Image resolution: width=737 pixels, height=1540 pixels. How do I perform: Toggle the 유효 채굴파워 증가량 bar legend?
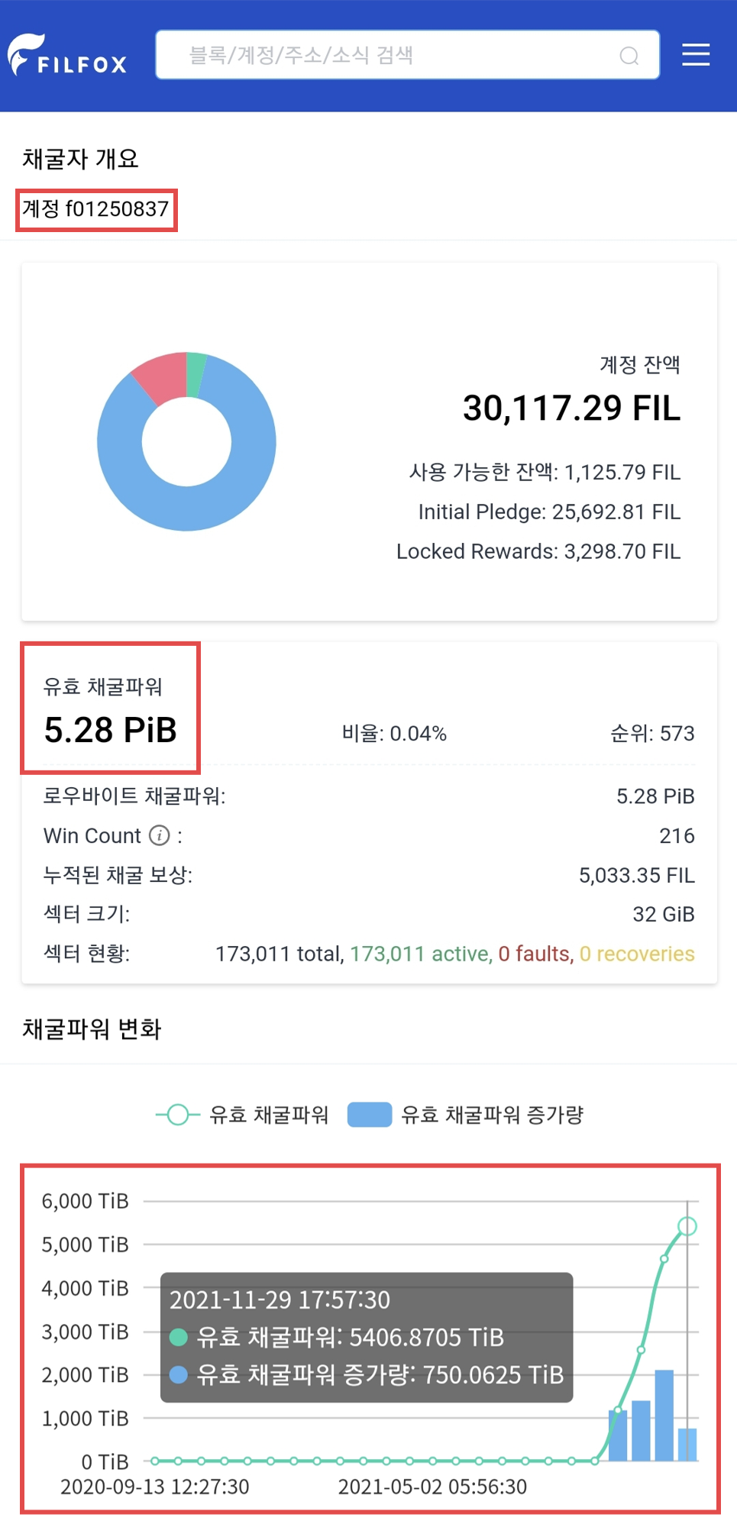coord(465,1115)
